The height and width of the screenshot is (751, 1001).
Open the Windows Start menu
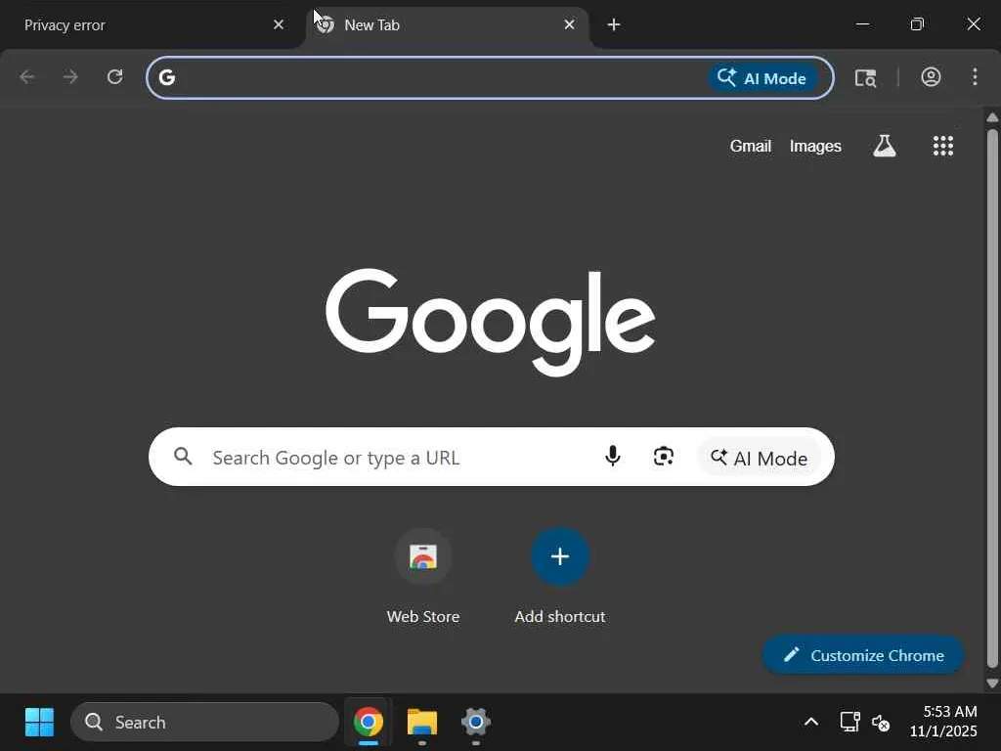click(x=39, y=723)
